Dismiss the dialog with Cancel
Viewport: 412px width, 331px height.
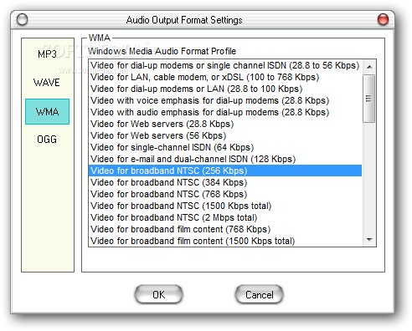coord(260,294)
